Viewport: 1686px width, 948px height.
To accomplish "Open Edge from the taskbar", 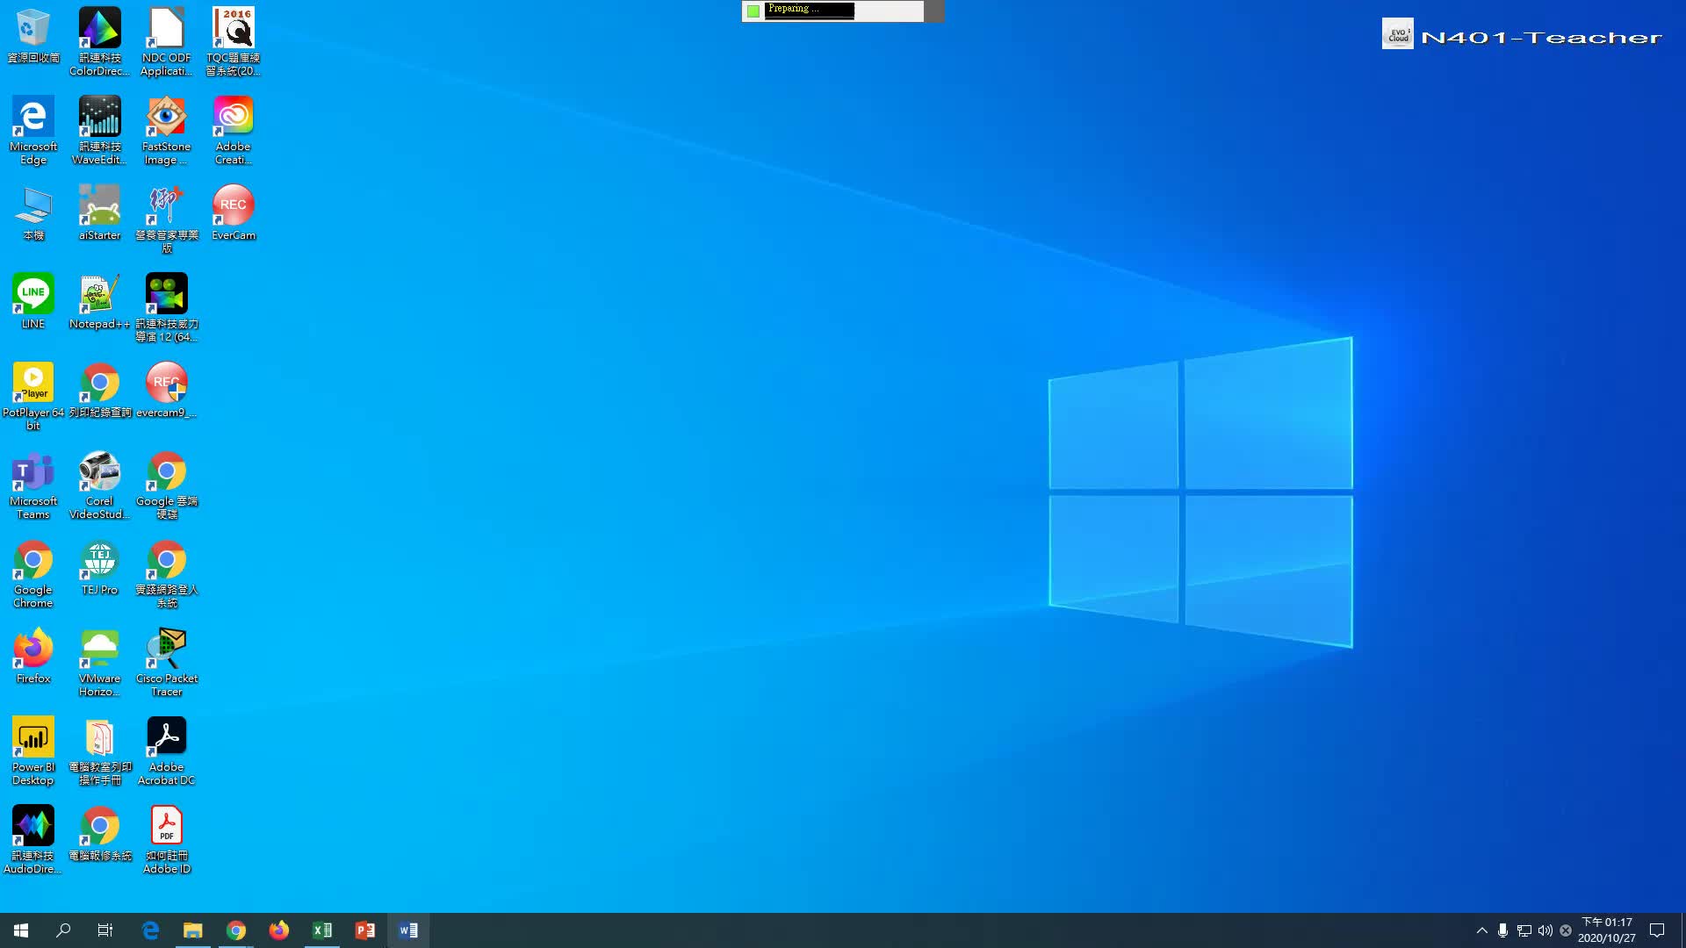I will [150, 930].
